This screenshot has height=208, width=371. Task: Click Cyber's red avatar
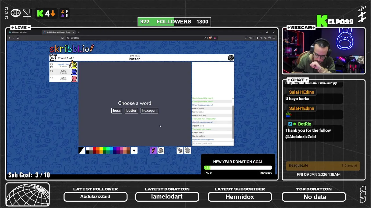[74, 79]
